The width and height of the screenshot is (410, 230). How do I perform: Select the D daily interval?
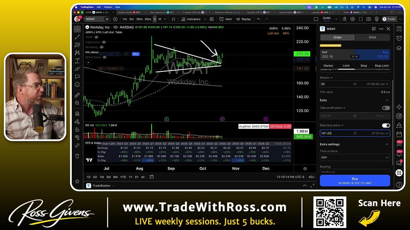pyautogui.click(x=154, y=19)
